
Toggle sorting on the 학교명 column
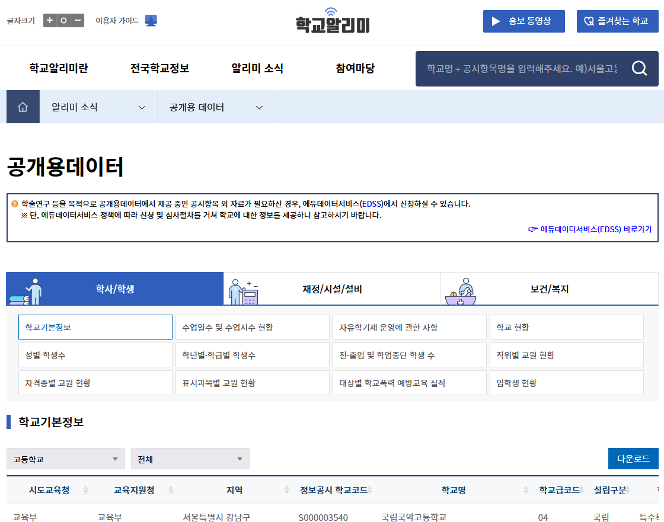click(x=526, y=490)
